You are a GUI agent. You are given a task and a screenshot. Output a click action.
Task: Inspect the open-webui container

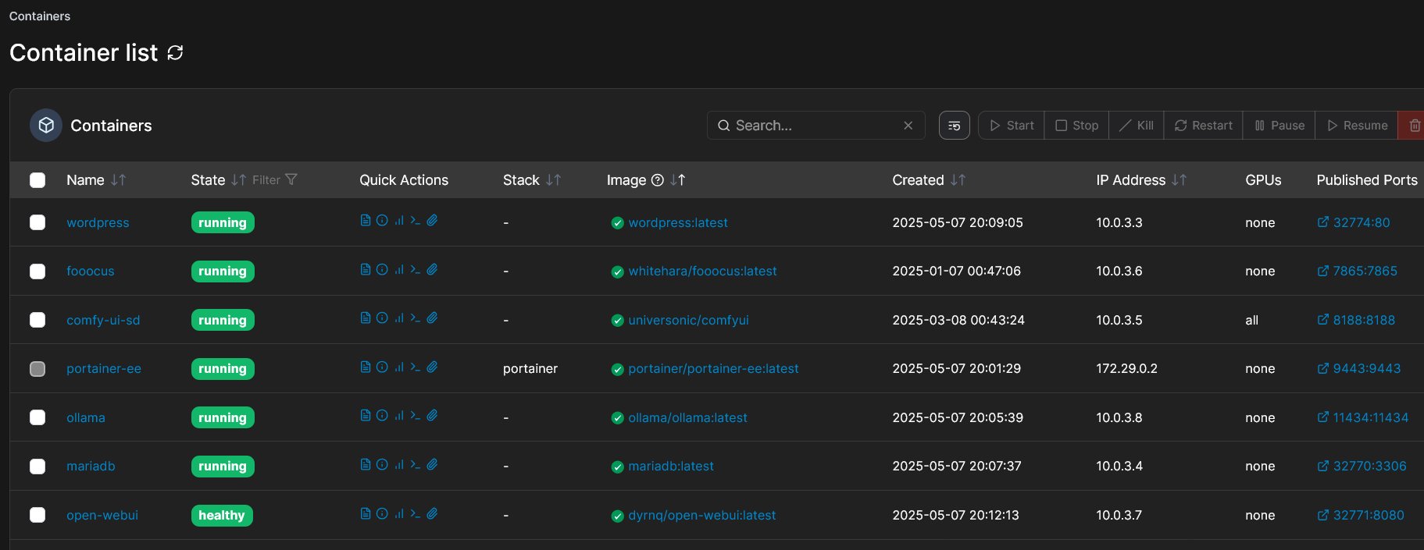[382, 513]
